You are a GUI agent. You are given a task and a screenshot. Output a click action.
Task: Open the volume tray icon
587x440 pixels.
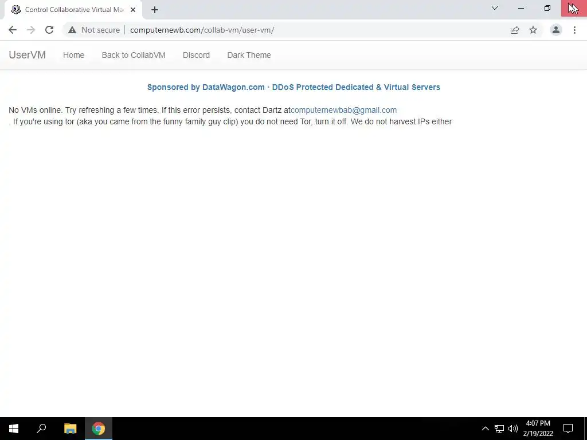point(513,429)
